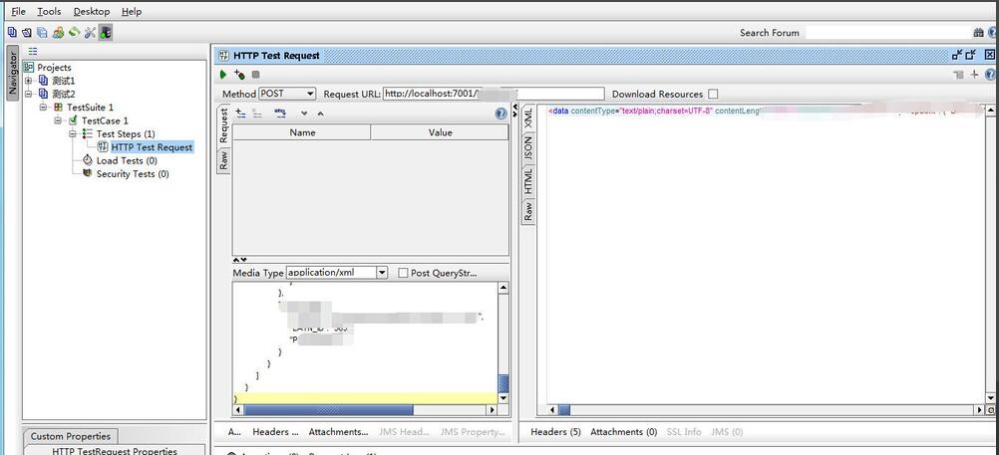Open Preferences with the tools icon
The width and height of the screenshot is (999, 455).
coord(90,32)
